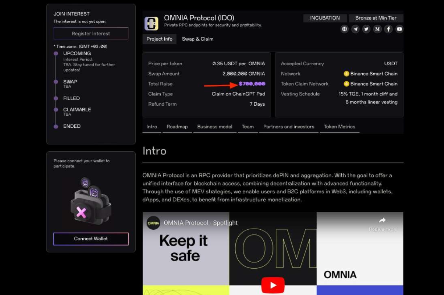Select the FILLED stage indicator dot
This screenshot has width=444, height=295.
pyautogui.click(x=56, y=98)
